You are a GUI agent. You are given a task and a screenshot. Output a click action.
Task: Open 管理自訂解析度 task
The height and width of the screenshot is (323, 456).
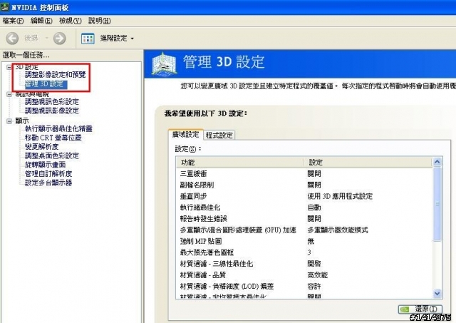tap(48, 174)
